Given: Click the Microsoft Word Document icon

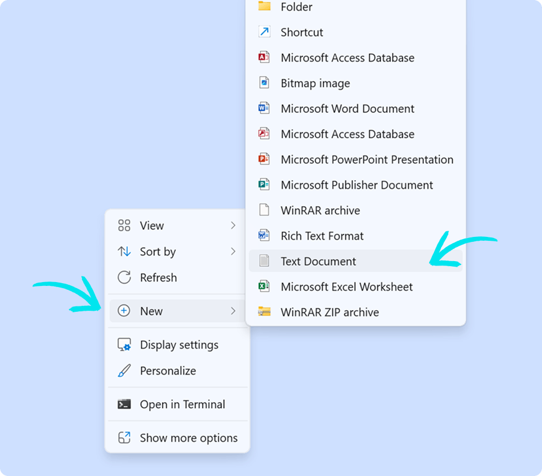Looking at the screenshot, I should [x=264, y=108].
